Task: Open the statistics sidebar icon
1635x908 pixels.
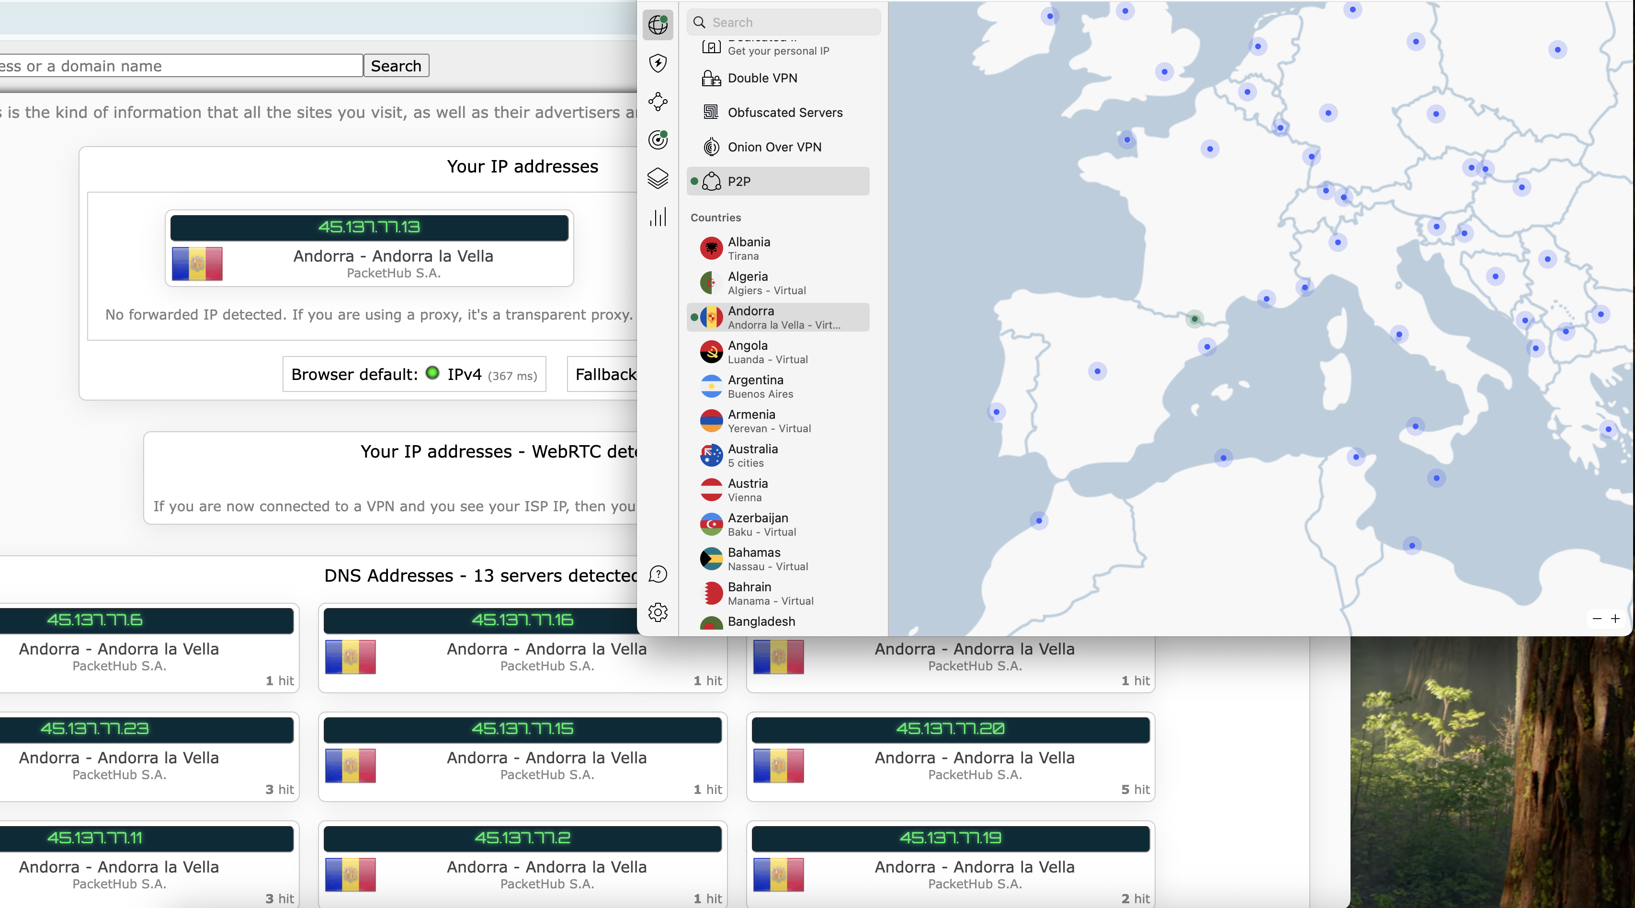Action: tap(658, 217)
